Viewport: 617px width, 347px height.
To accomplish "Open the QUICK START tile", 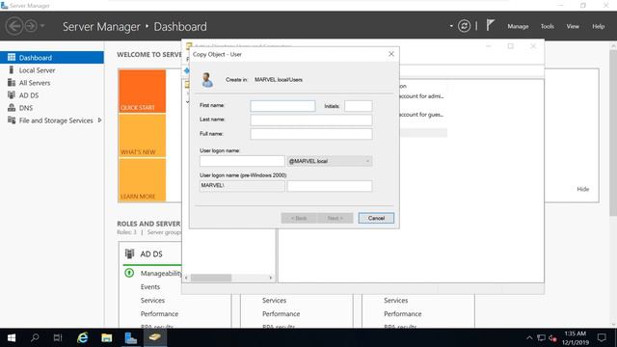I will pos(142,91).
